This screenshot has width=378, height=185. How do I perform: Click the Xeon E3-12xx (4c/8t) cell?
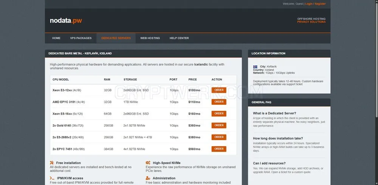point(67,90)
